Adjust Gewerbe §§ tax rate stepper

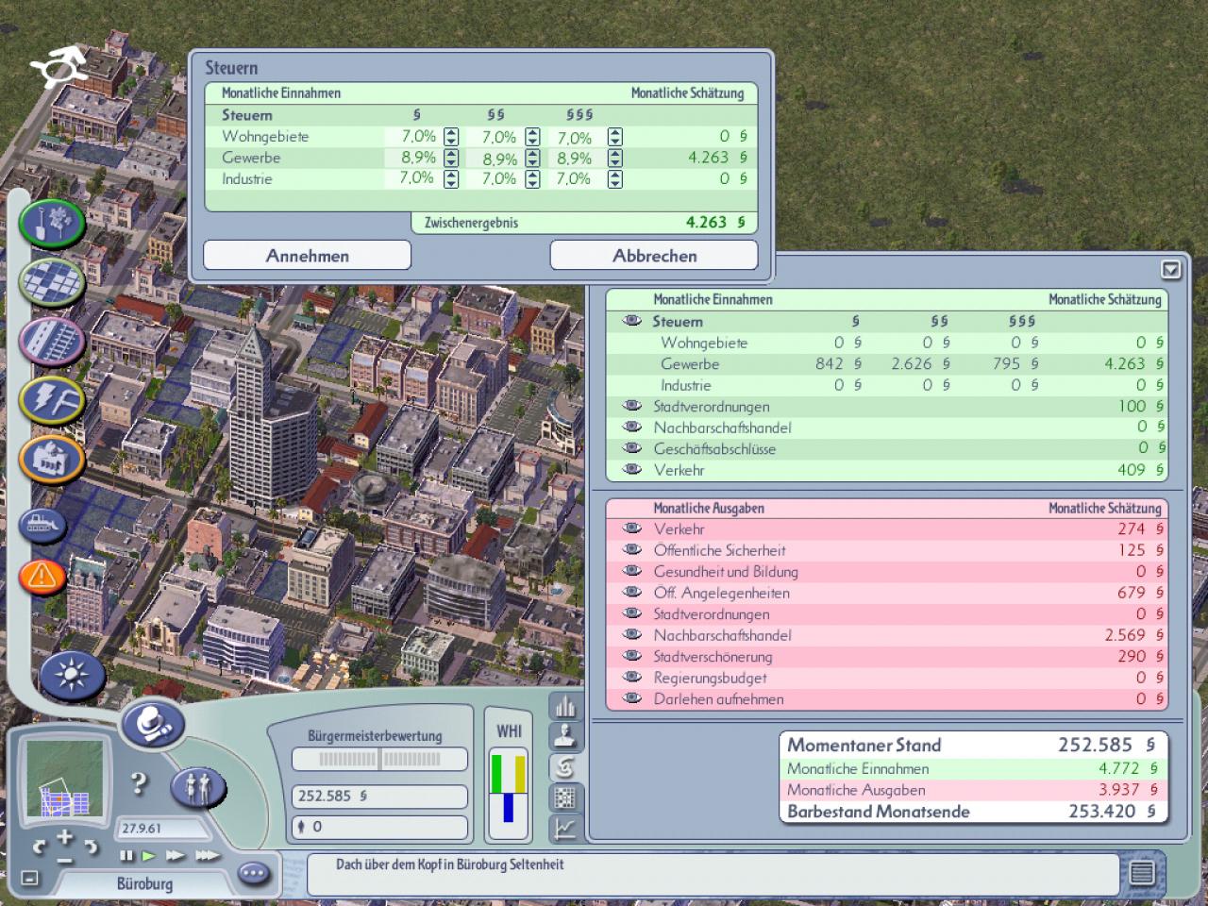tap(532, 158)
